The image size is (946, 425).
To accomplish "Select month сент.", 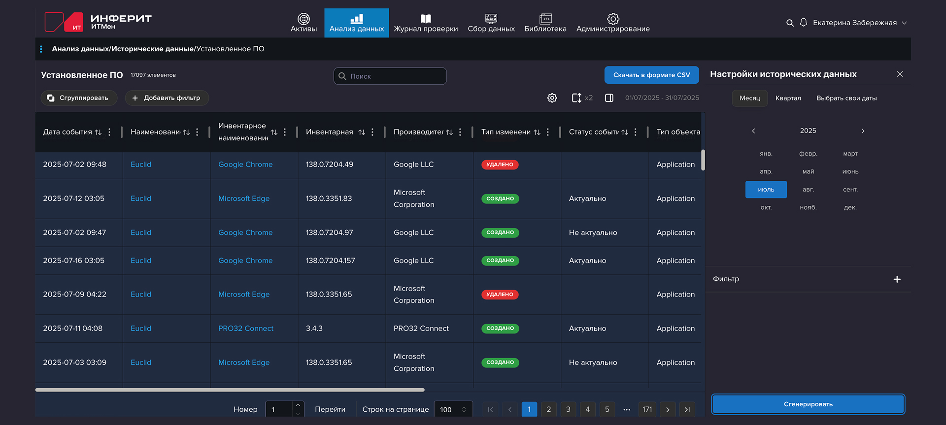I will pyautogui.click(x=850, y=190).
